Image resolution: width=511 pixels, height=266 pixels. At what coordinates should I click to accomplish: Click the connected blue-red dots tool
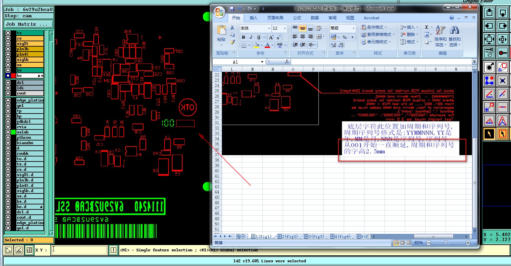489,81
